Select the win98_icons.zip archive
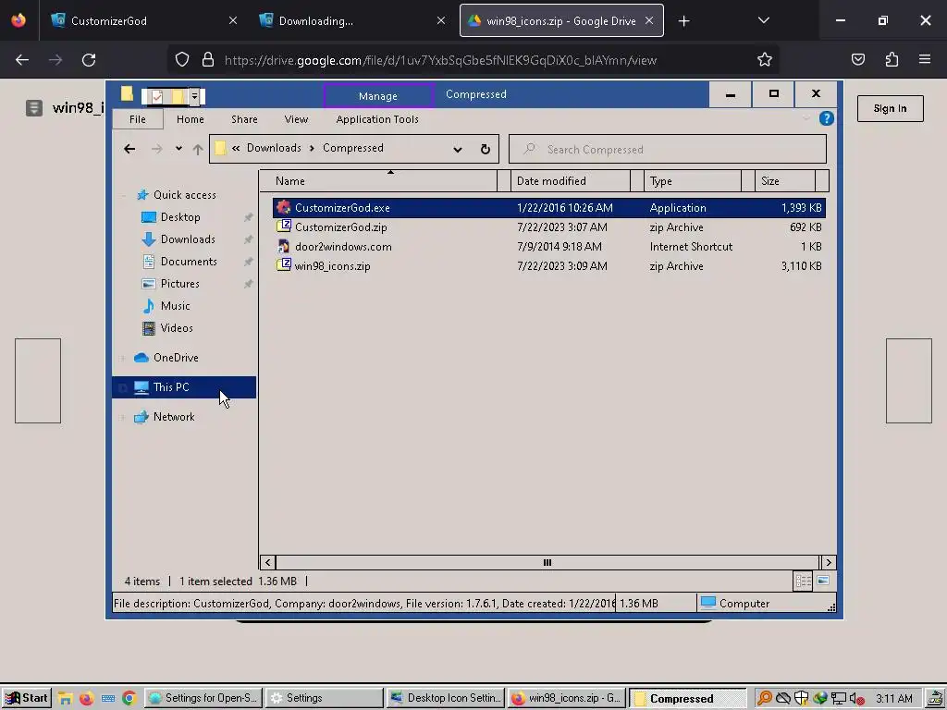 (x=548, y=265)
